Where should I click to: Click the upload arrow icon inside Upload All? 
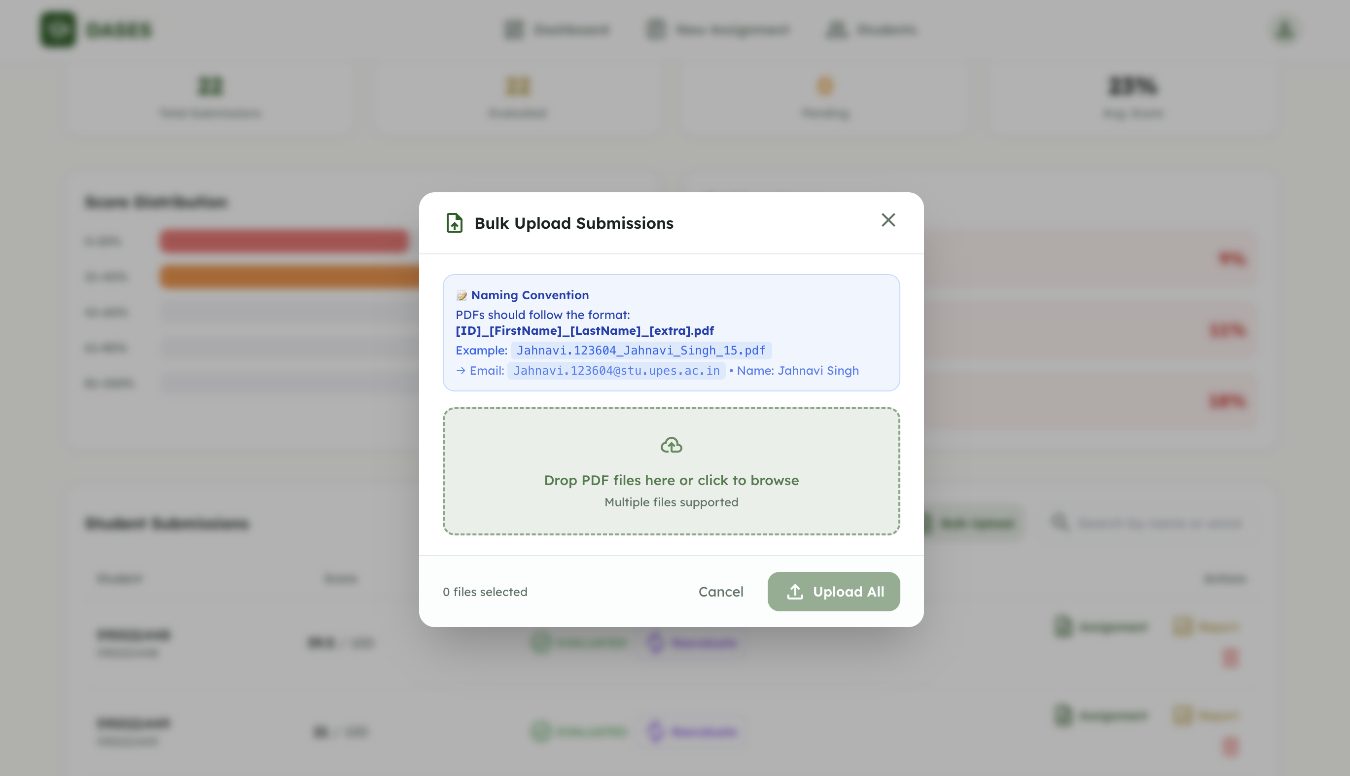click(x=795, y=592)
